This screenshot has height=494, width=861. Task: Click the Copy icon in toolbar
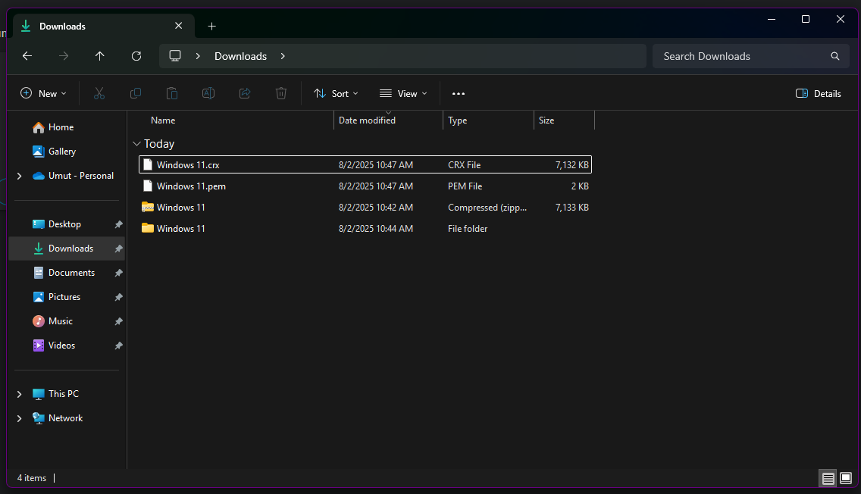click(135, 94)
